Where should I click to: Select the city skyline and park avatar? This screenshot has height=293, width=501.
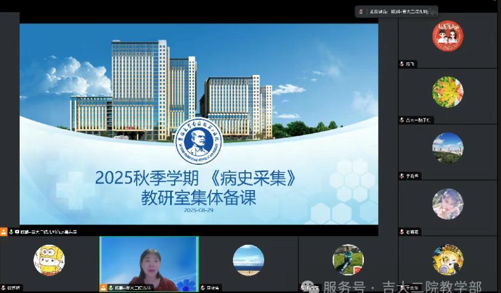pyautogui.click(x=448, y=148)
